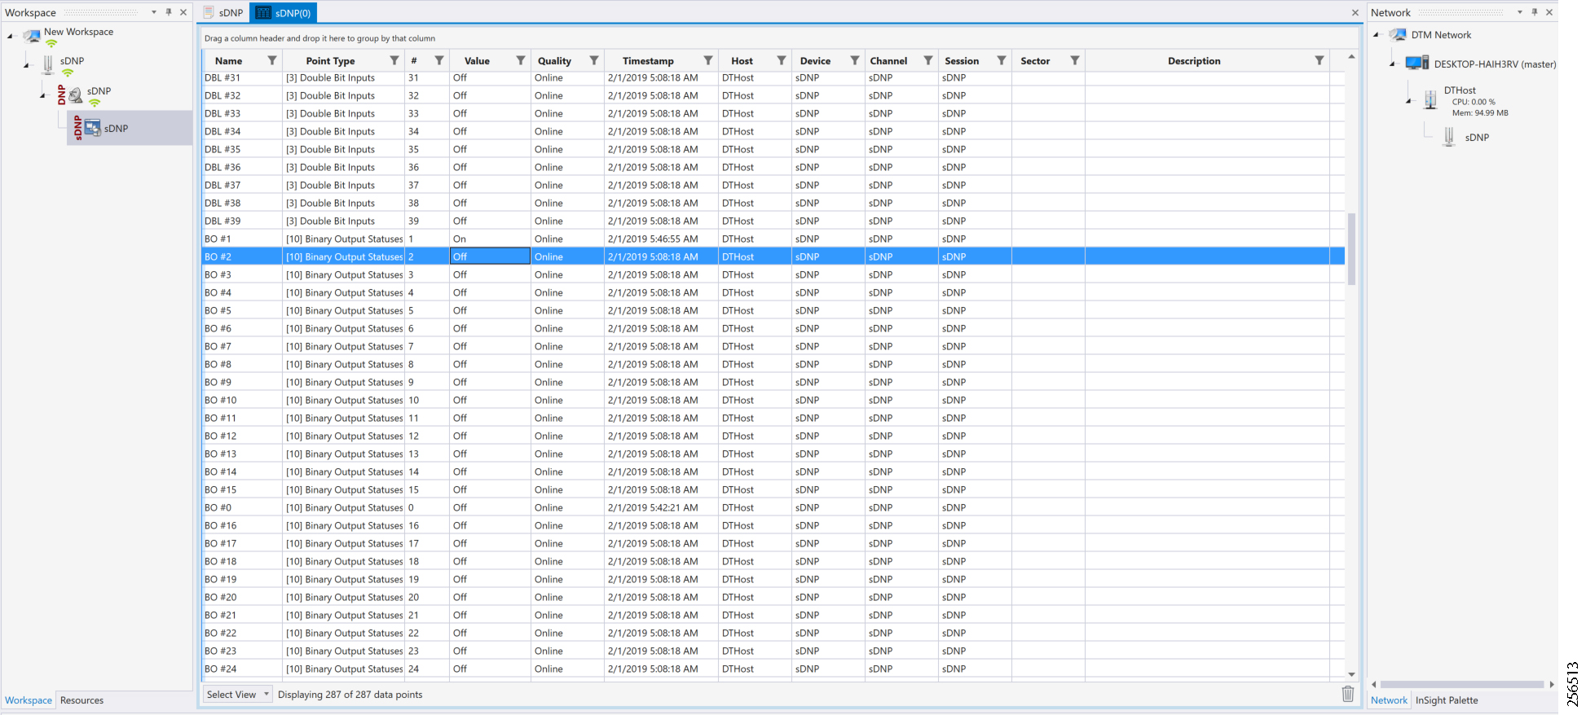This screenshot has height=715, width=1586.
Task: Switch to the sDNP document tab
Action: [x=223, y=13]
